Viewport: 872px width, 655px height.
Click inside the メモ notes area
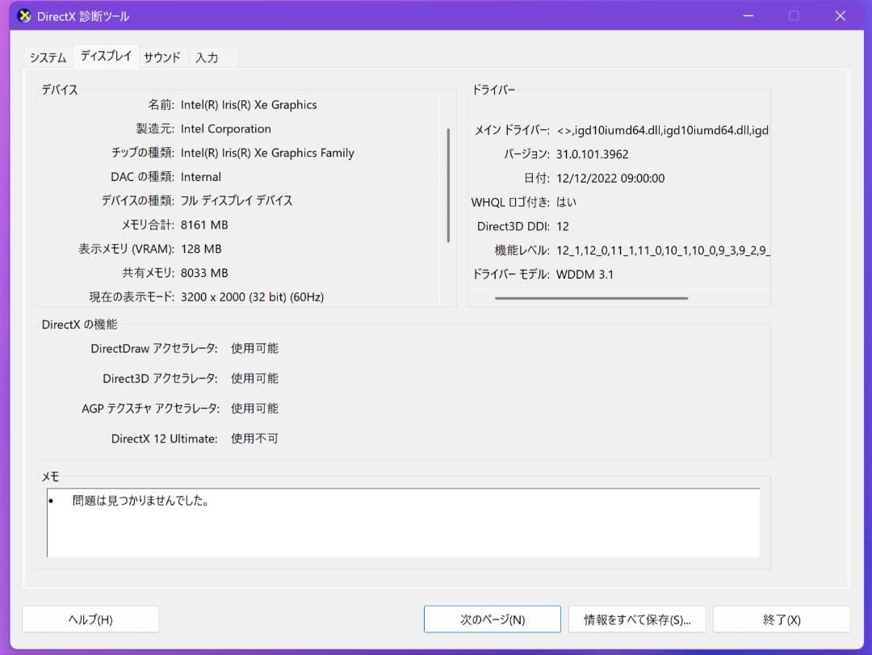[404, 521]
